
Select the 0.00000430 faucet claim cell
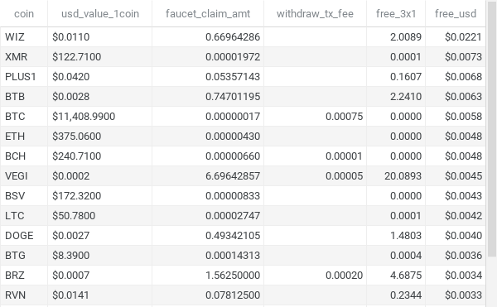point(208,137)
